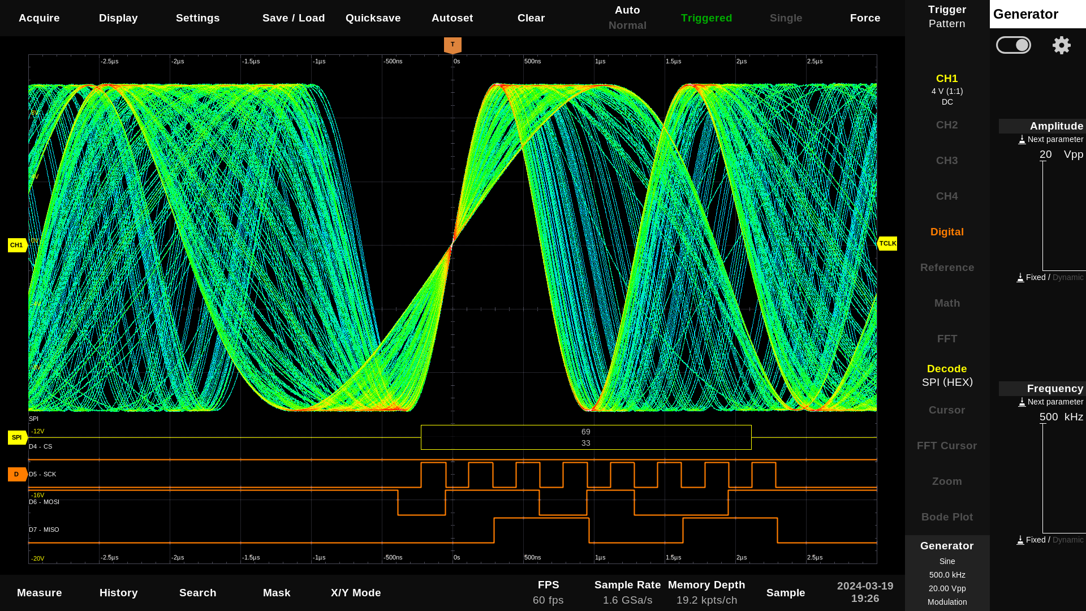Select the D5 - SCK digital line label
Image resolution: width=1086 pixels, height=611 pixels.
(43, 474)
